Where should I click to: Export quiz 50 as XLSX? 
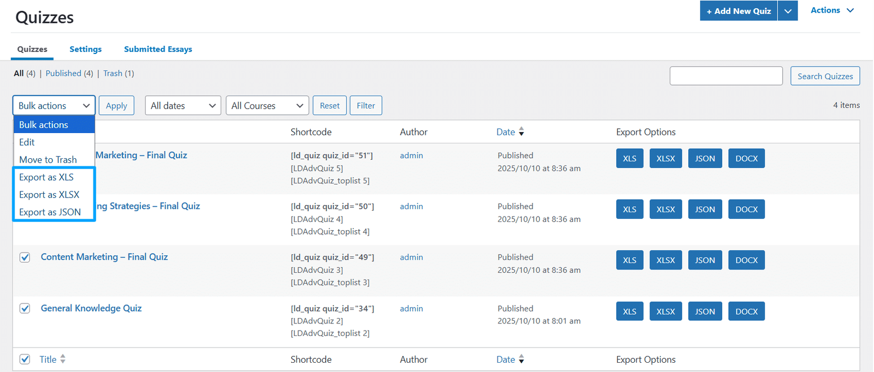click(665, 209)
